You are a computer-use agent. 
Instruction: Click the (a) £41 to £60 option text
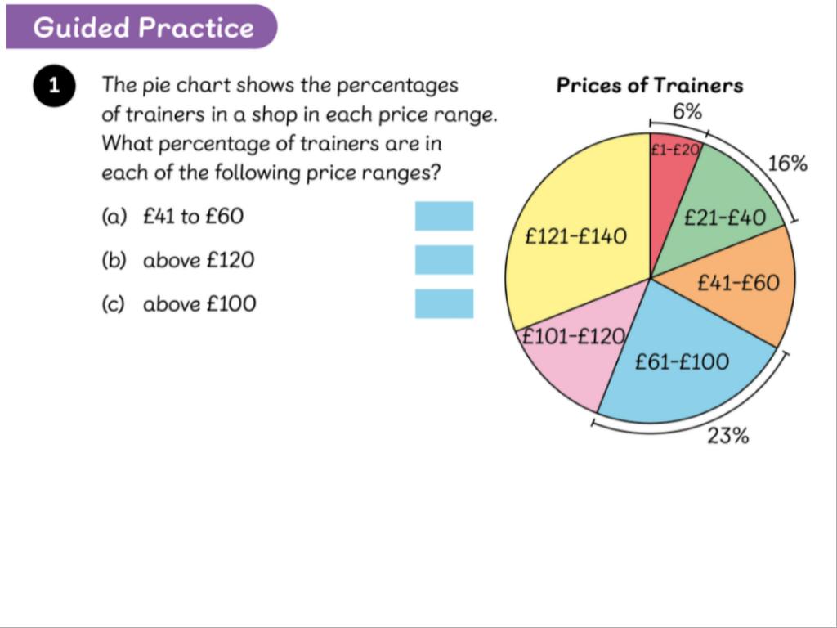click(x=172, y=217)
